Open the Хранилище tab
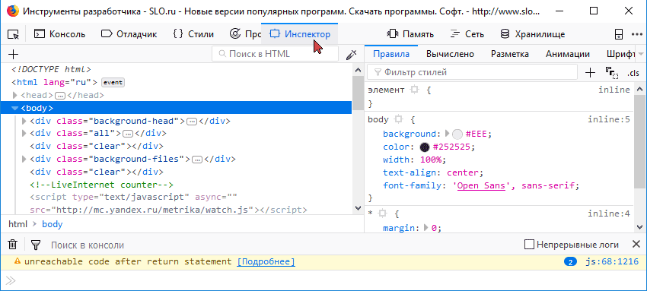 click(532, 34)
